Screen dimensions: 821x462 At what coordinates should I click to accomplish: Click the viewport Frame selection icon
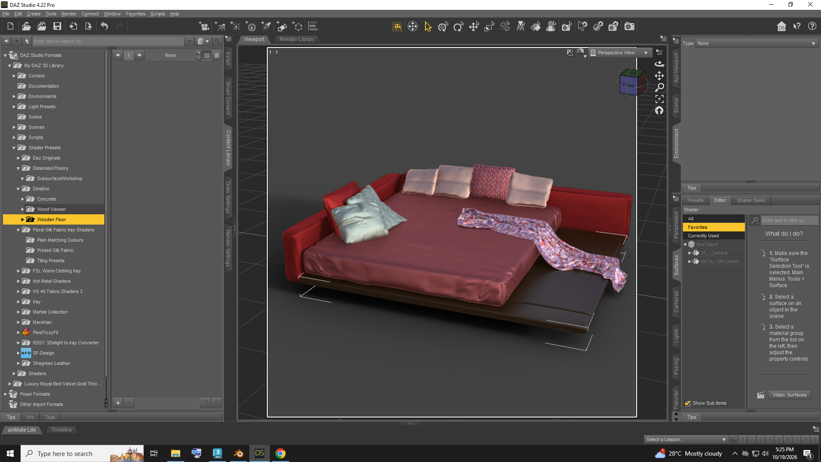tap(659, 99)
